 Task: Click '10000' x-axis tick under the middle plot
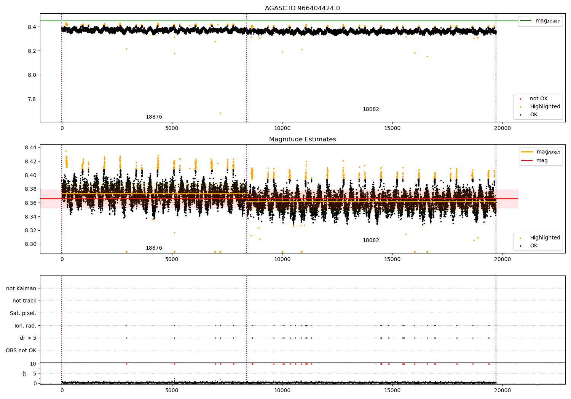(282, 260)
